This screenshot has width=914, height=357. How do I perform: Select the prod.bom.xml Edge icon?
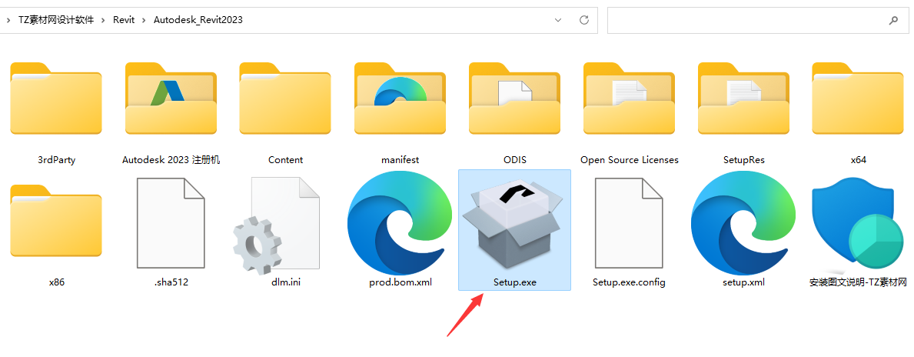click(x=400, y=223)
